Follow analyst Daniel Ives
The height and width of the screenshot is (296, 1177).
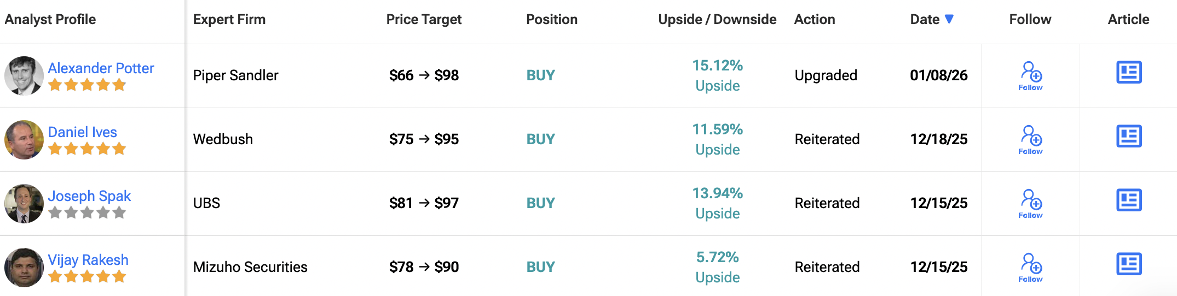(x=1031, y=139)
